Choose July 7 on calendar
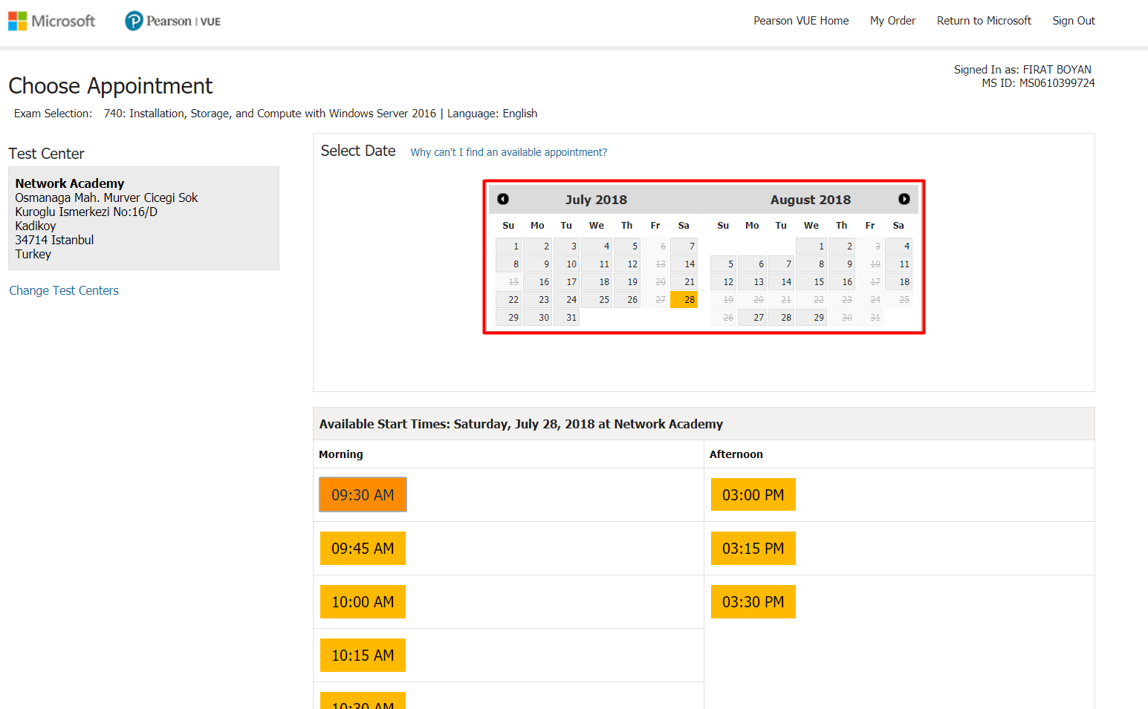The image size is (1148, 709). (x=684, y=246)
